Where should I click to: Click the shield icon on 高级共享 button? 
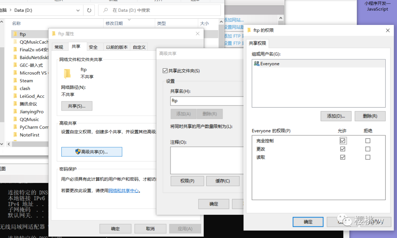coord(78,152)
